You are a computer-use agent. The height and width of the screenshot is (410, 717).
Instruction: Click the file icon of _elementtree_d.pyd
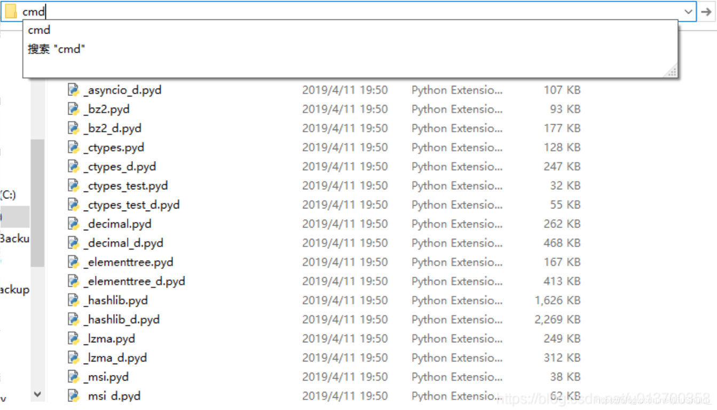click(x=74, y=282)
